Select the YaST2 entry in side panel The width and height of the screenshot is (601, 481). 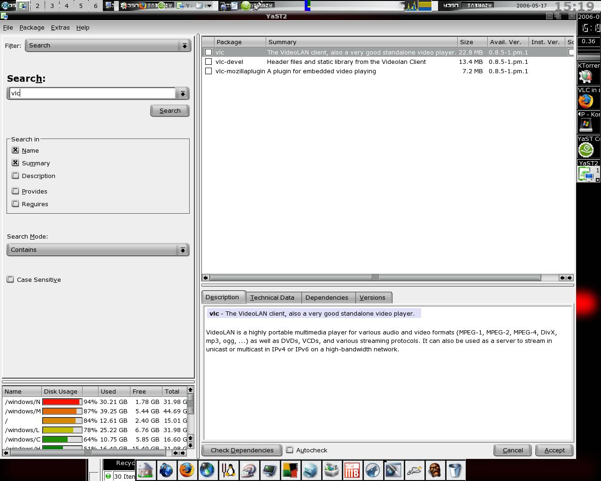coord(588,171)
